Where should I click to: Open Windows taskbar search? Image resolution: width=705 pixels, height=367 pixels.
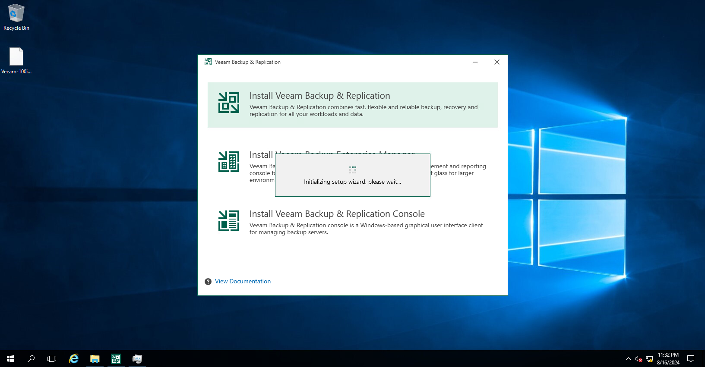point(31,359)
